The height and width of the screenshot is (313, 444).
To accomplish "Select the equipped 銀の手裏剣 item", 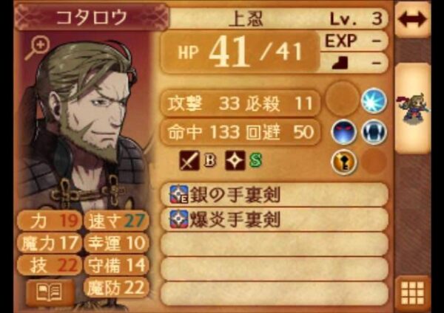I will pos(274,194).
